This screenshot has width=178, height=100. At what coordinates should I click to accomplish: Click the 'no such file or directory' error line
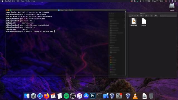tap(29, 17)
